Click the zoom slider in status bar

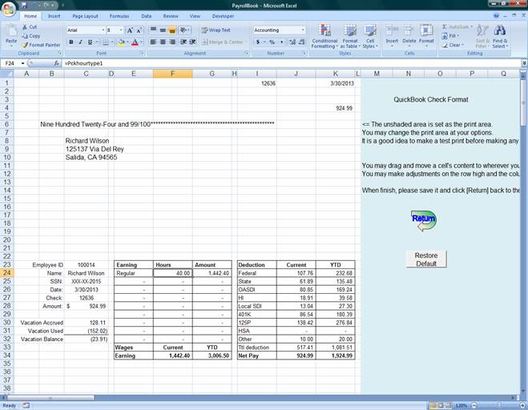click(497, 405)
